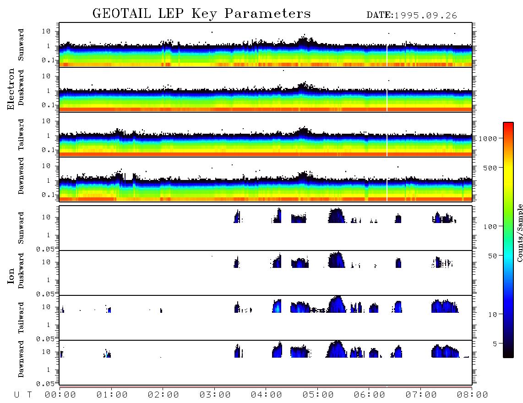Click the large ion burst in Ion Duskward panel after 05:00
Screen dimensions: 523x403
[x=336, y=260]
